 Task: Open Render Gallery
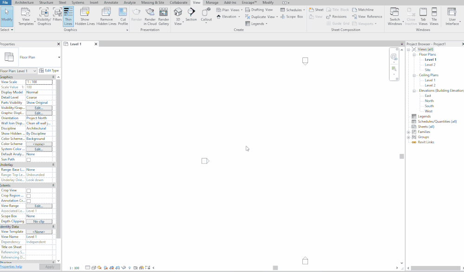pos(163,16)
